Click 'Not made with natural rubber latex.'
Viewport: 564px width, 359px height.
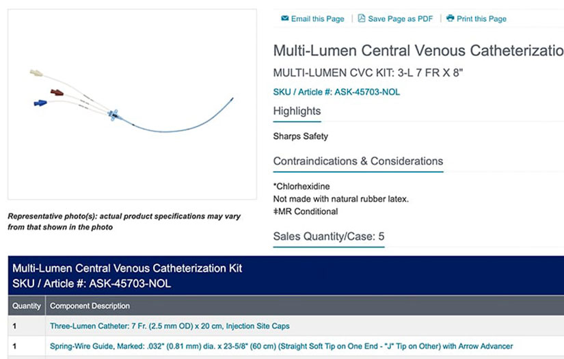pos(341,199)
